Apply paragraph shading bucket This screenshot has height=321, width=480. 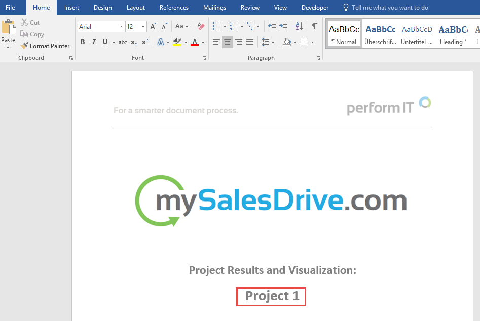(x=287, y=42)
